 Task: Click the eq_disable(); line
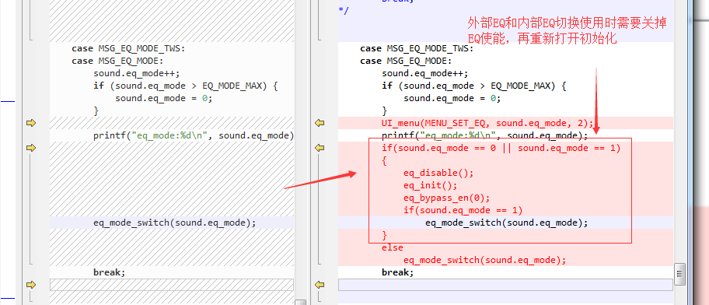click(x=438, y=173)
